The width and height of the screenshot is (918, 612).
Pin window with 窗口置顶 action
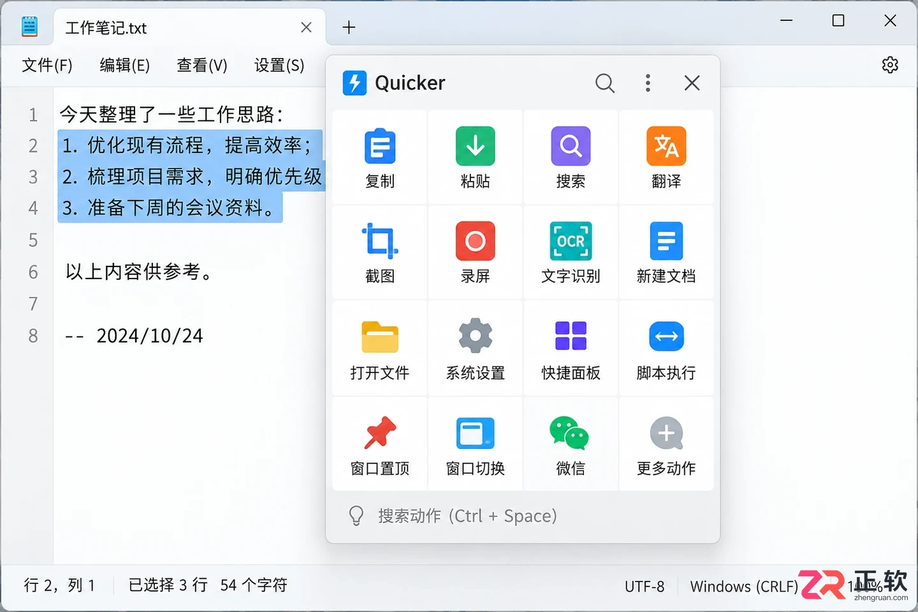click(x=380, y=444)
